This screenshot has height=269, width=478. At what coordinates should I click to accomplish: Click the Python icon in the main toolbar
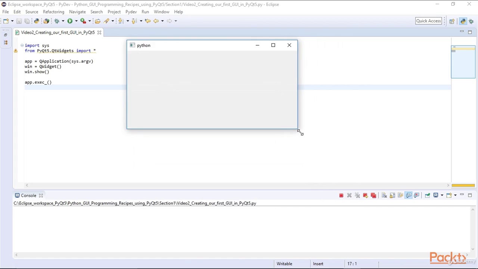(x=37, y=21)
